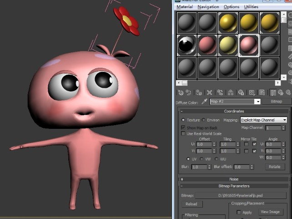The height and width of the screenshot is (219, 292).
Task: Click Assign Material to Selection icon
Action: tap(199, 92)
